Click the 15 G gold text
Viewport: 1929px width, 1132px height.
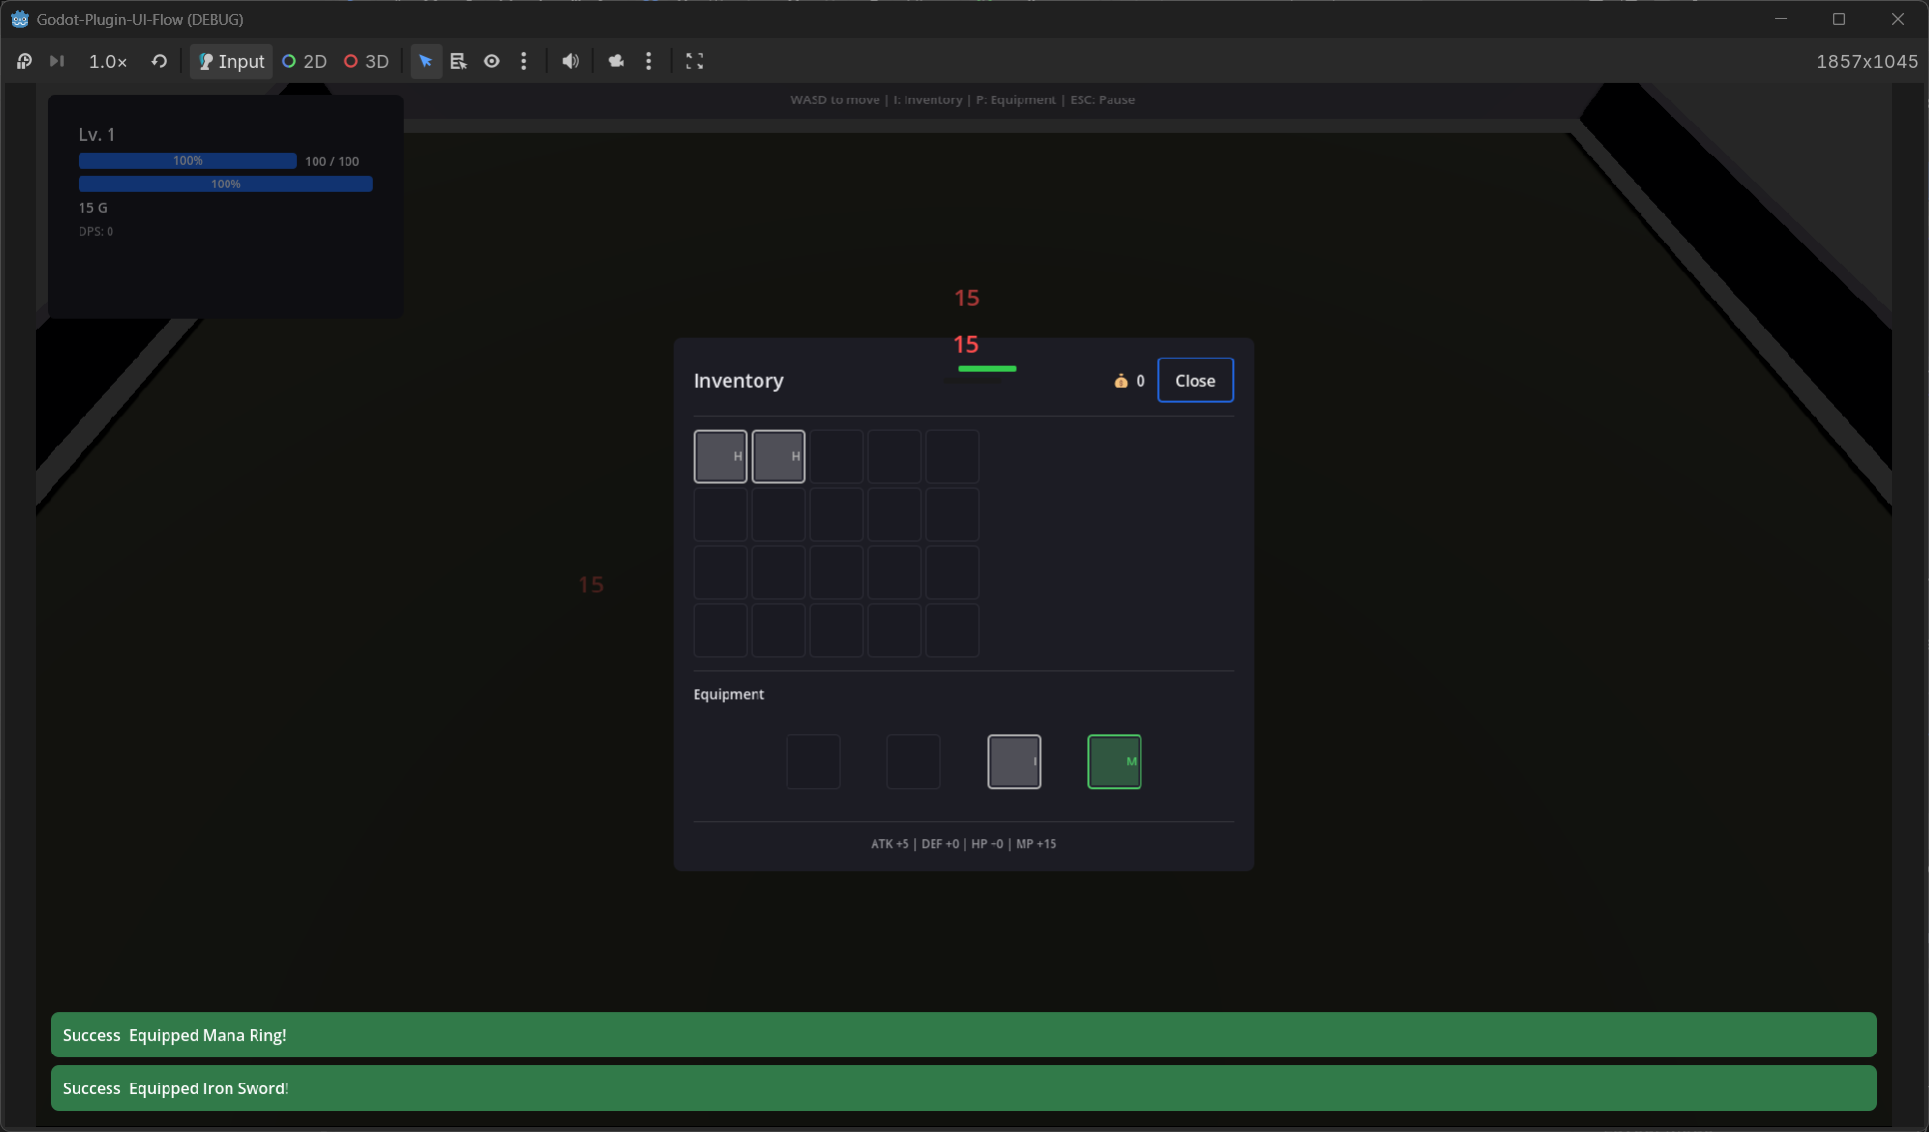pos(93,208)
